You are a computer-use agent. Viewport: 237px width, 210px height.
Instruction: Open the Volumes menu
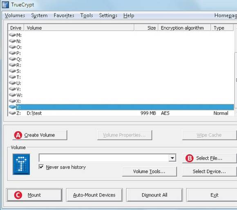click(x=15, y=16)
